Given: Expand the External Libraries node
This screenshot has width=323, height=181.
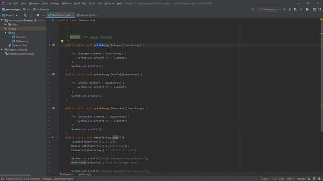Looking at the screenshot, I should (x=2, y=49).
